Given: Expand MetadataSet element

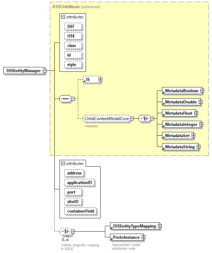Looking at the screenshot, I should tap(193, 136).
